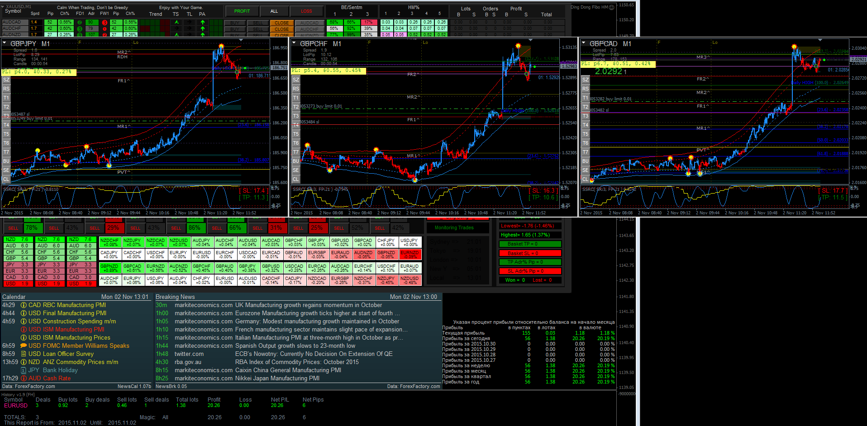Open the UK Manufacturing growth news headline
Screen dimensions: 867x426
(x=309, y=305)
